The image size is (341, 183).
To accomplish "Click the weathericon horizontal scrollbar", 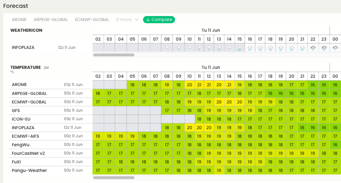I will coord(114,55).
